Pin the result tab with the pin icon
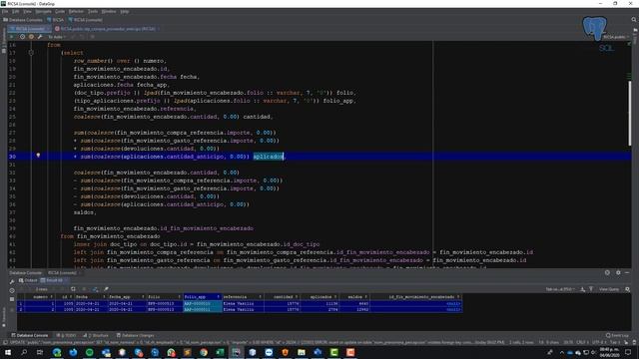The image size is (639, 359). (107, 289)
